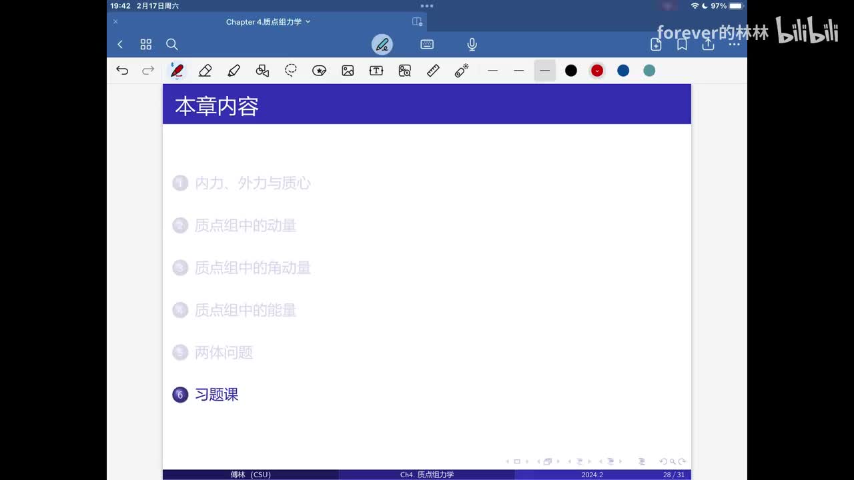The height and width of the screenshot is (480, 854).
Task: Choose the thinnest stroke width
Action: pos(493,70)
